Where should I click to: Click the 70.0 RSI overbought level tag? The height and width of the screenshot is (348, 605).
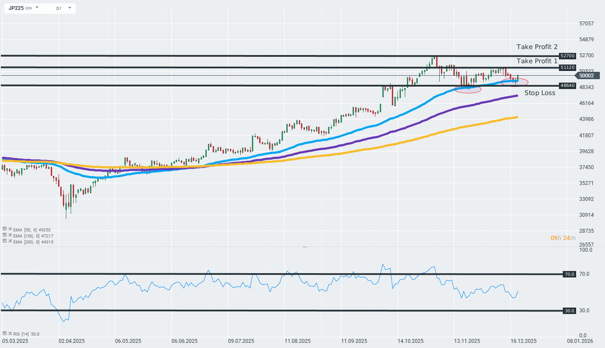pos(569,274)
